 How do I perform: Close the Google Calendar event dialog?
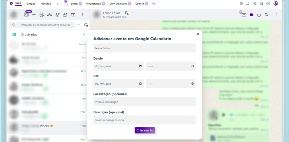click(198, 34)
